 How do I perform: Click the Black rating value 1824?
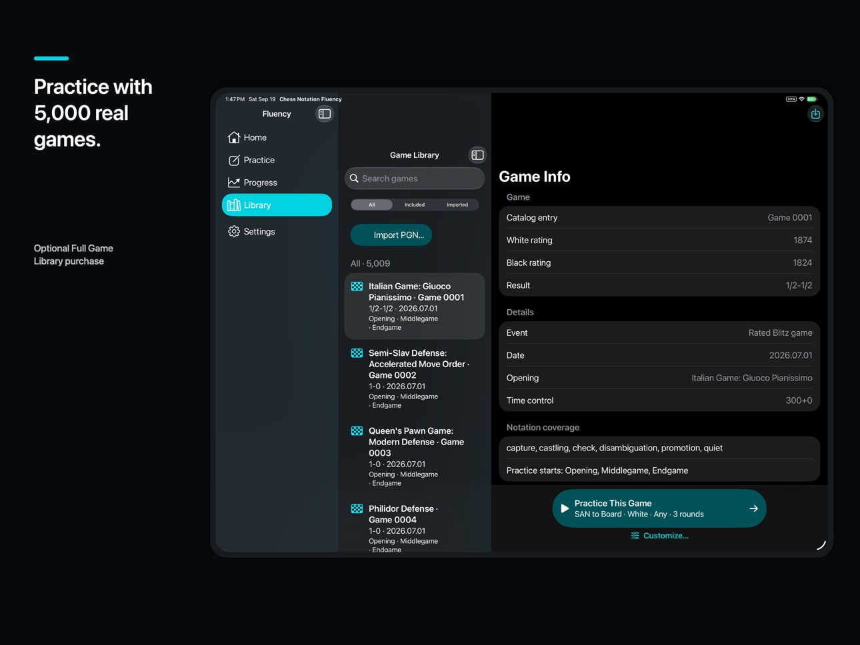point(803,263)
